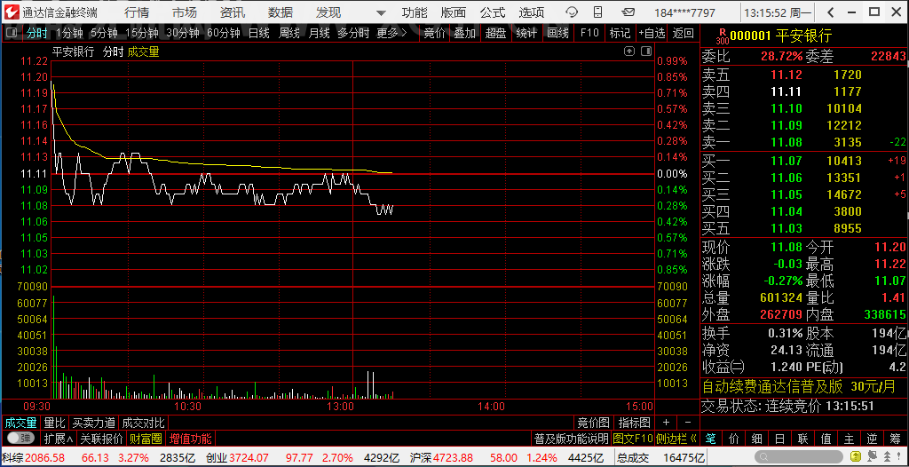Image resolution: width=909 pixels, height=467 pixels.
Task: Switch to 月线 monthly chart
Action: point(319,33)
